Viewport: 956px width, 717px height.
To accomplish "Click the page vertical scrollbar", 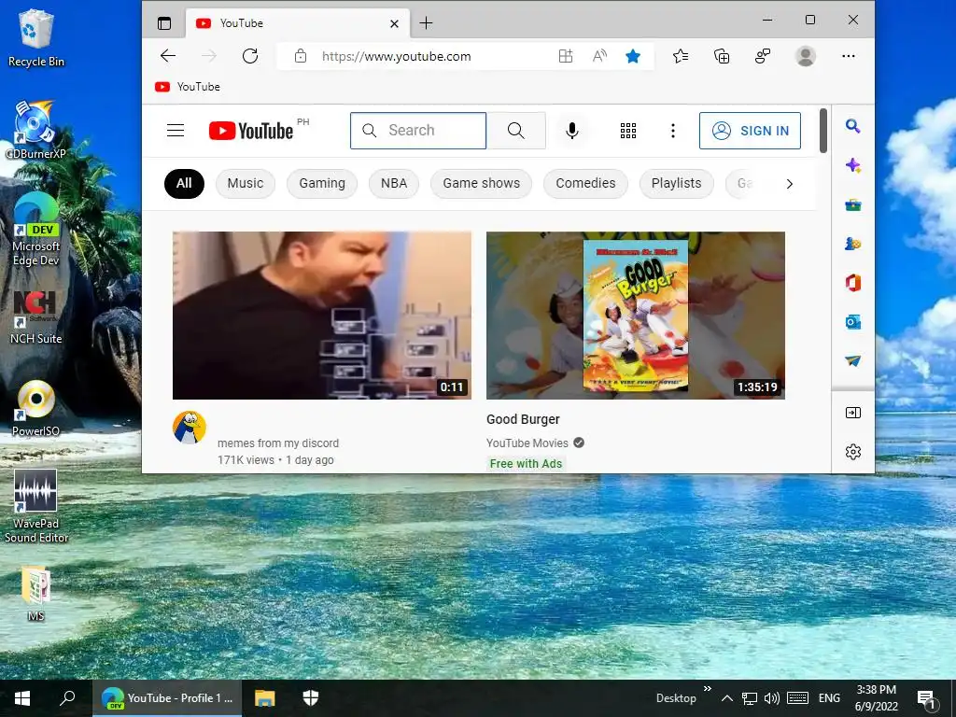I will [823, 131].
